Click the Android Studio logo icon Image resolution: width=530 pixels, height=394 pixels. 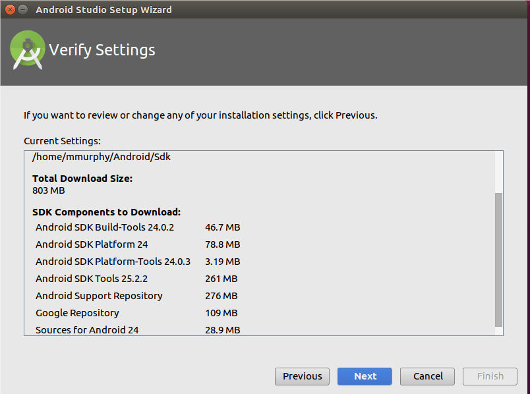click(28, 50)
